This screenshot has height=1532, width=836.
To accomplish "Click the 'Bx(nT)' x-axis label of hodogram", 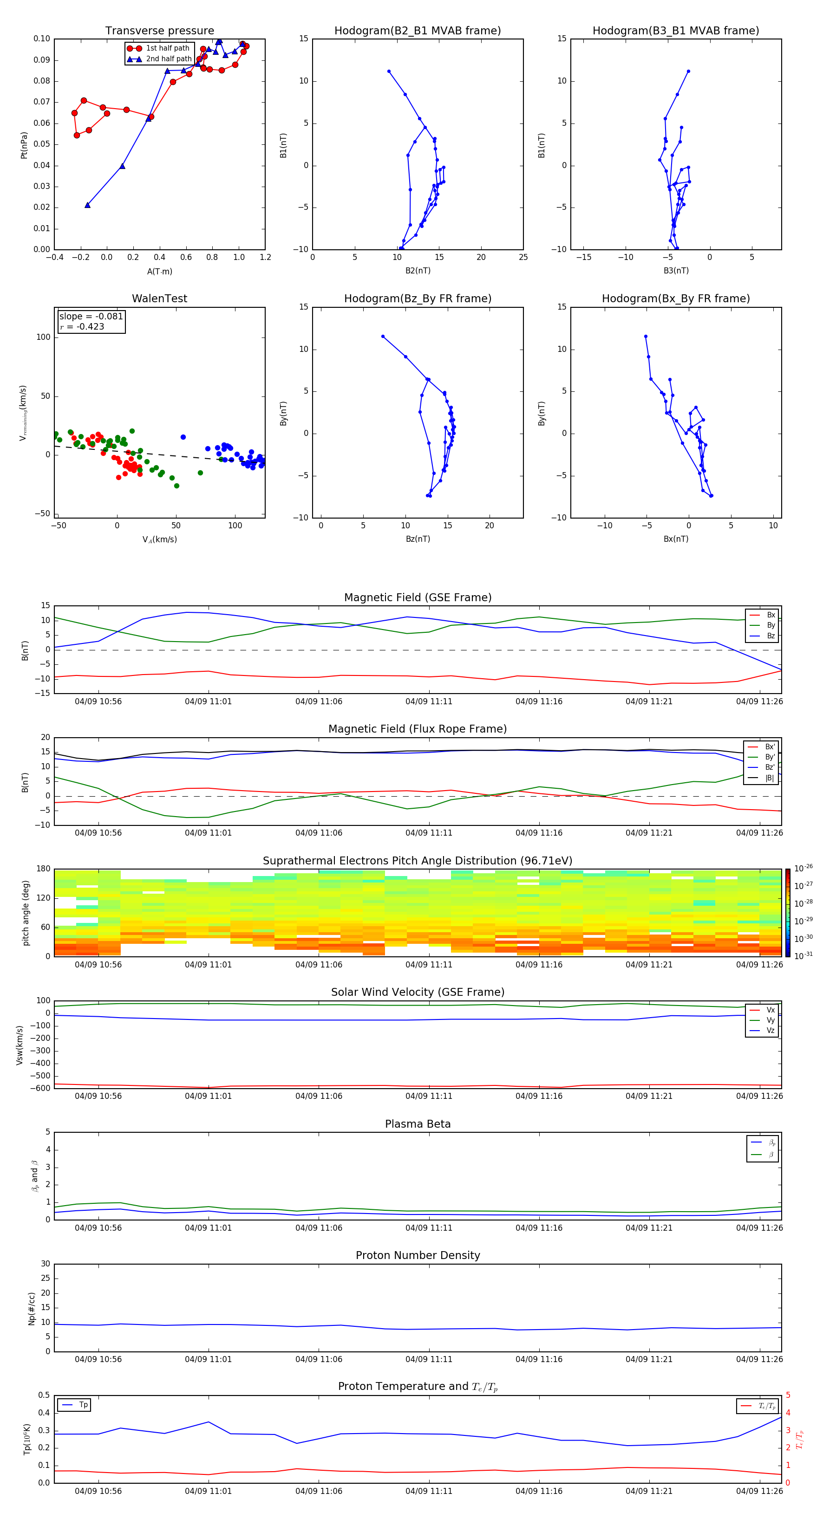I will click(676, 539).
